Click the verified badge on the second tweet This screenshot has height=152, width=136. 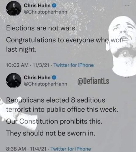[x=54, y=78]
